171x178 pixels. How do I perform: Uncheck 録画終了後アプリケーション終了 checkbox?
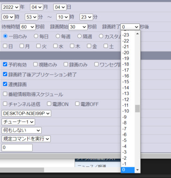pyautogui.click(x=5, y=74)
